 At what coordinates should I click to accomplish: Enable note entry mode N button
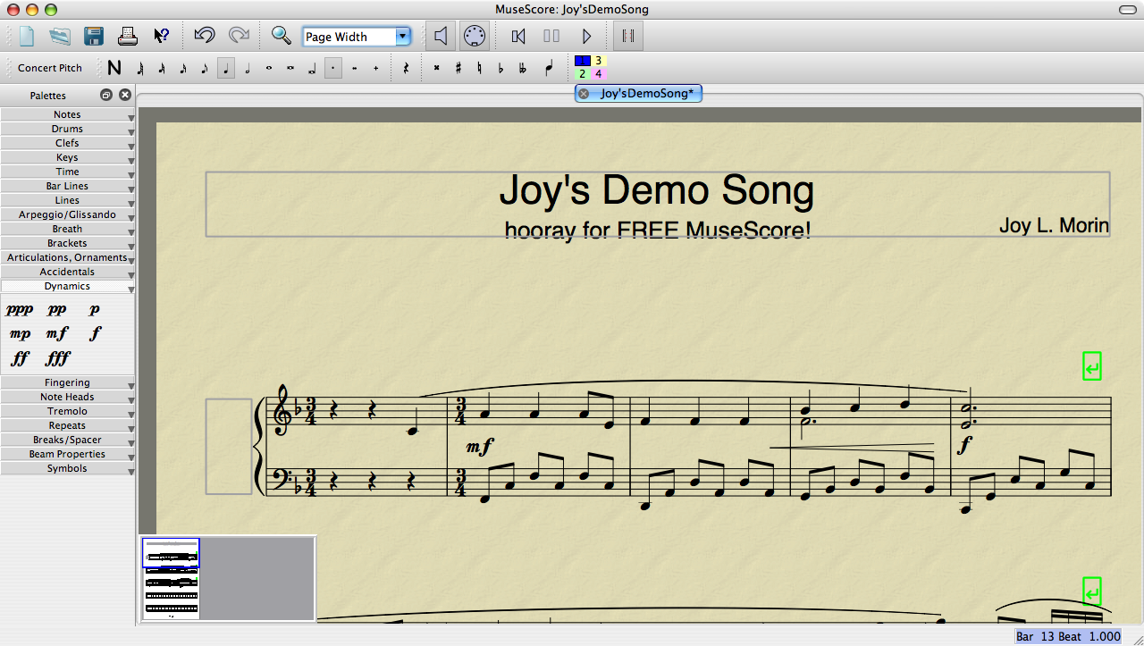[114, 68]
